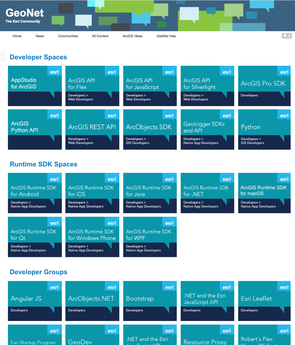Open the ArcObjects.NET group tile
The image size is (295, 345).
[92, 301]
